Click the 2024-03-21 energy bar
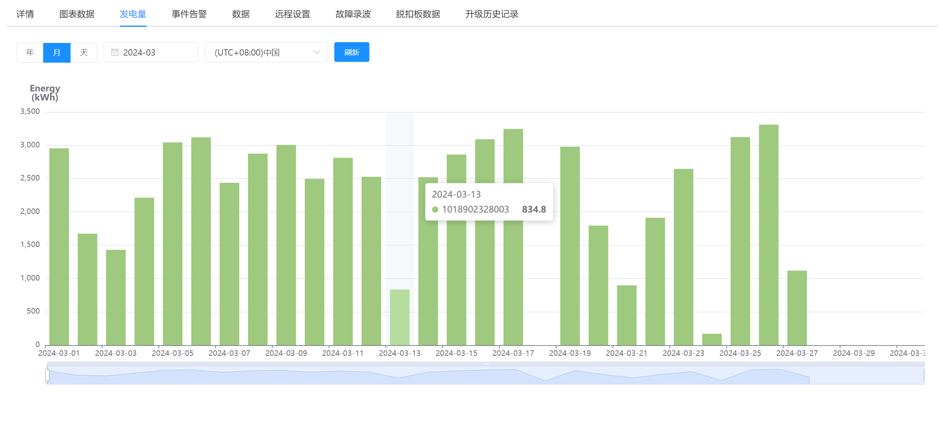943x448 pixels. click(x=627, y=315)
